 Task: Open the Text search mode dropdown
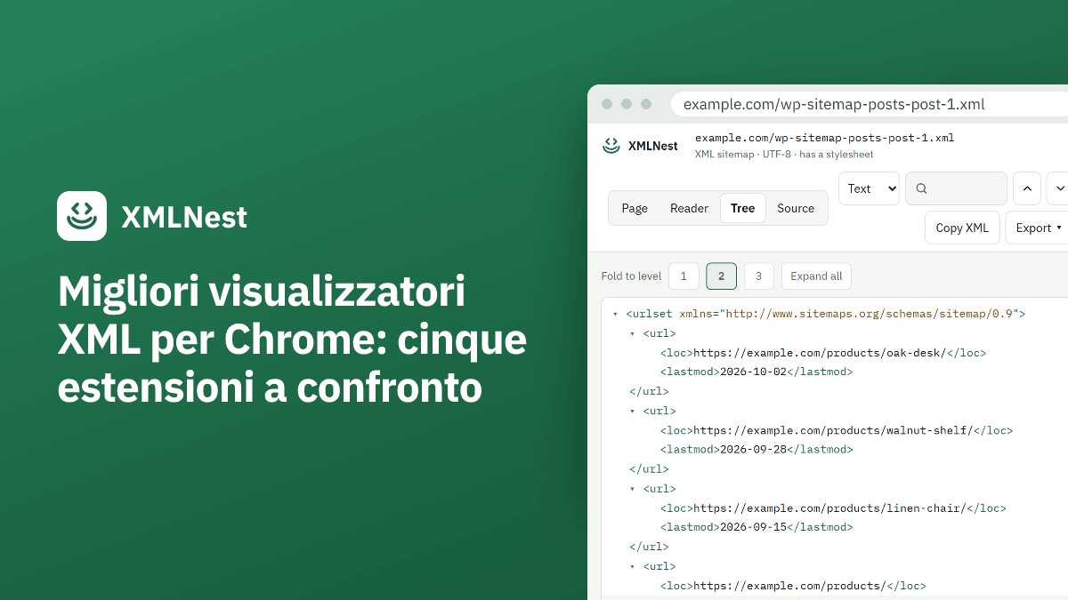pos(869,188)
